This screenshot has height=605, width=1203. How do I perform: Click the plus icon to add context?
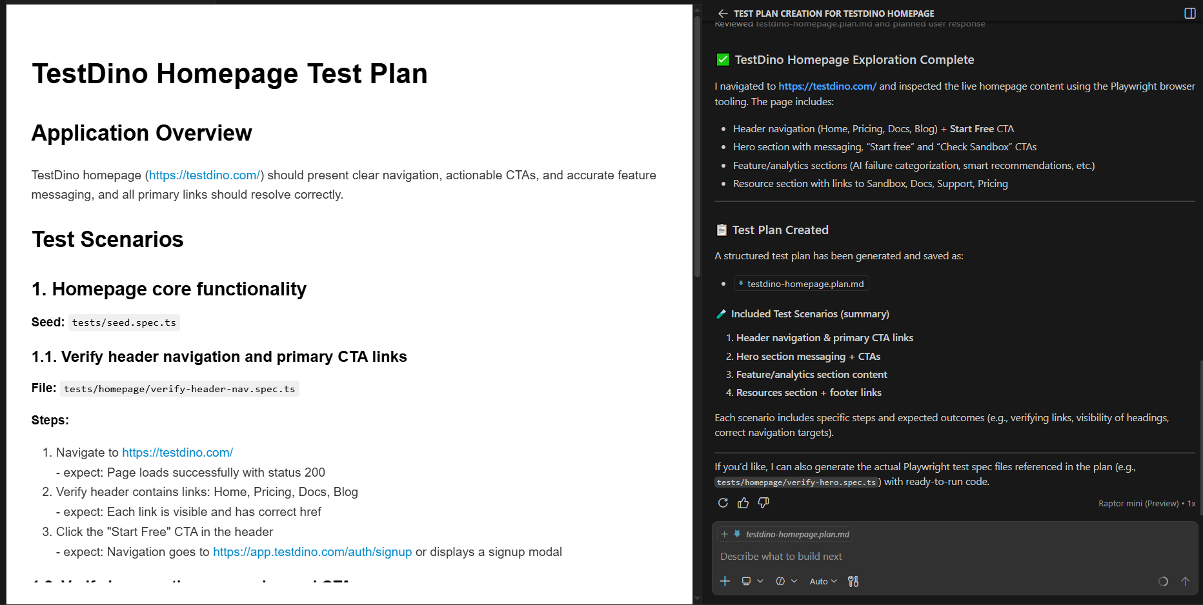click(725, 581)
